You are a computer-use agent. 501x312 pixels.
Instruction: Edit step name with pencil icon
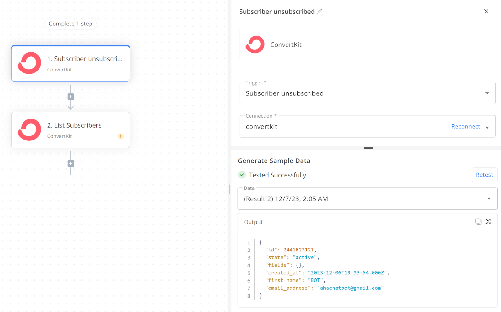pos(319,12)
